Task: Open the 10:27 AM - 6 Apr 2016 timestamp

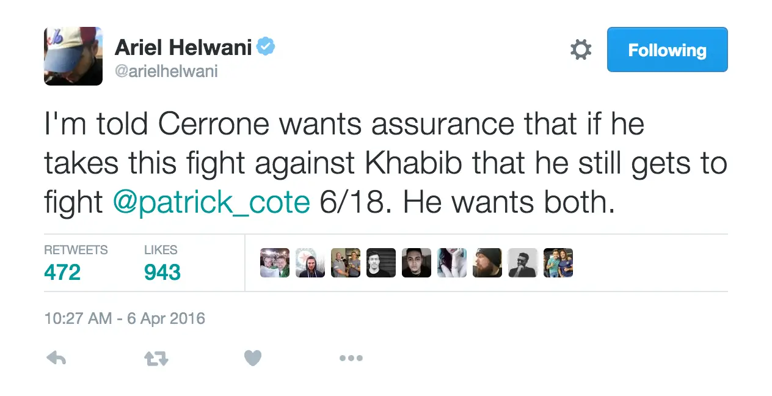Action: pos(125,318)
